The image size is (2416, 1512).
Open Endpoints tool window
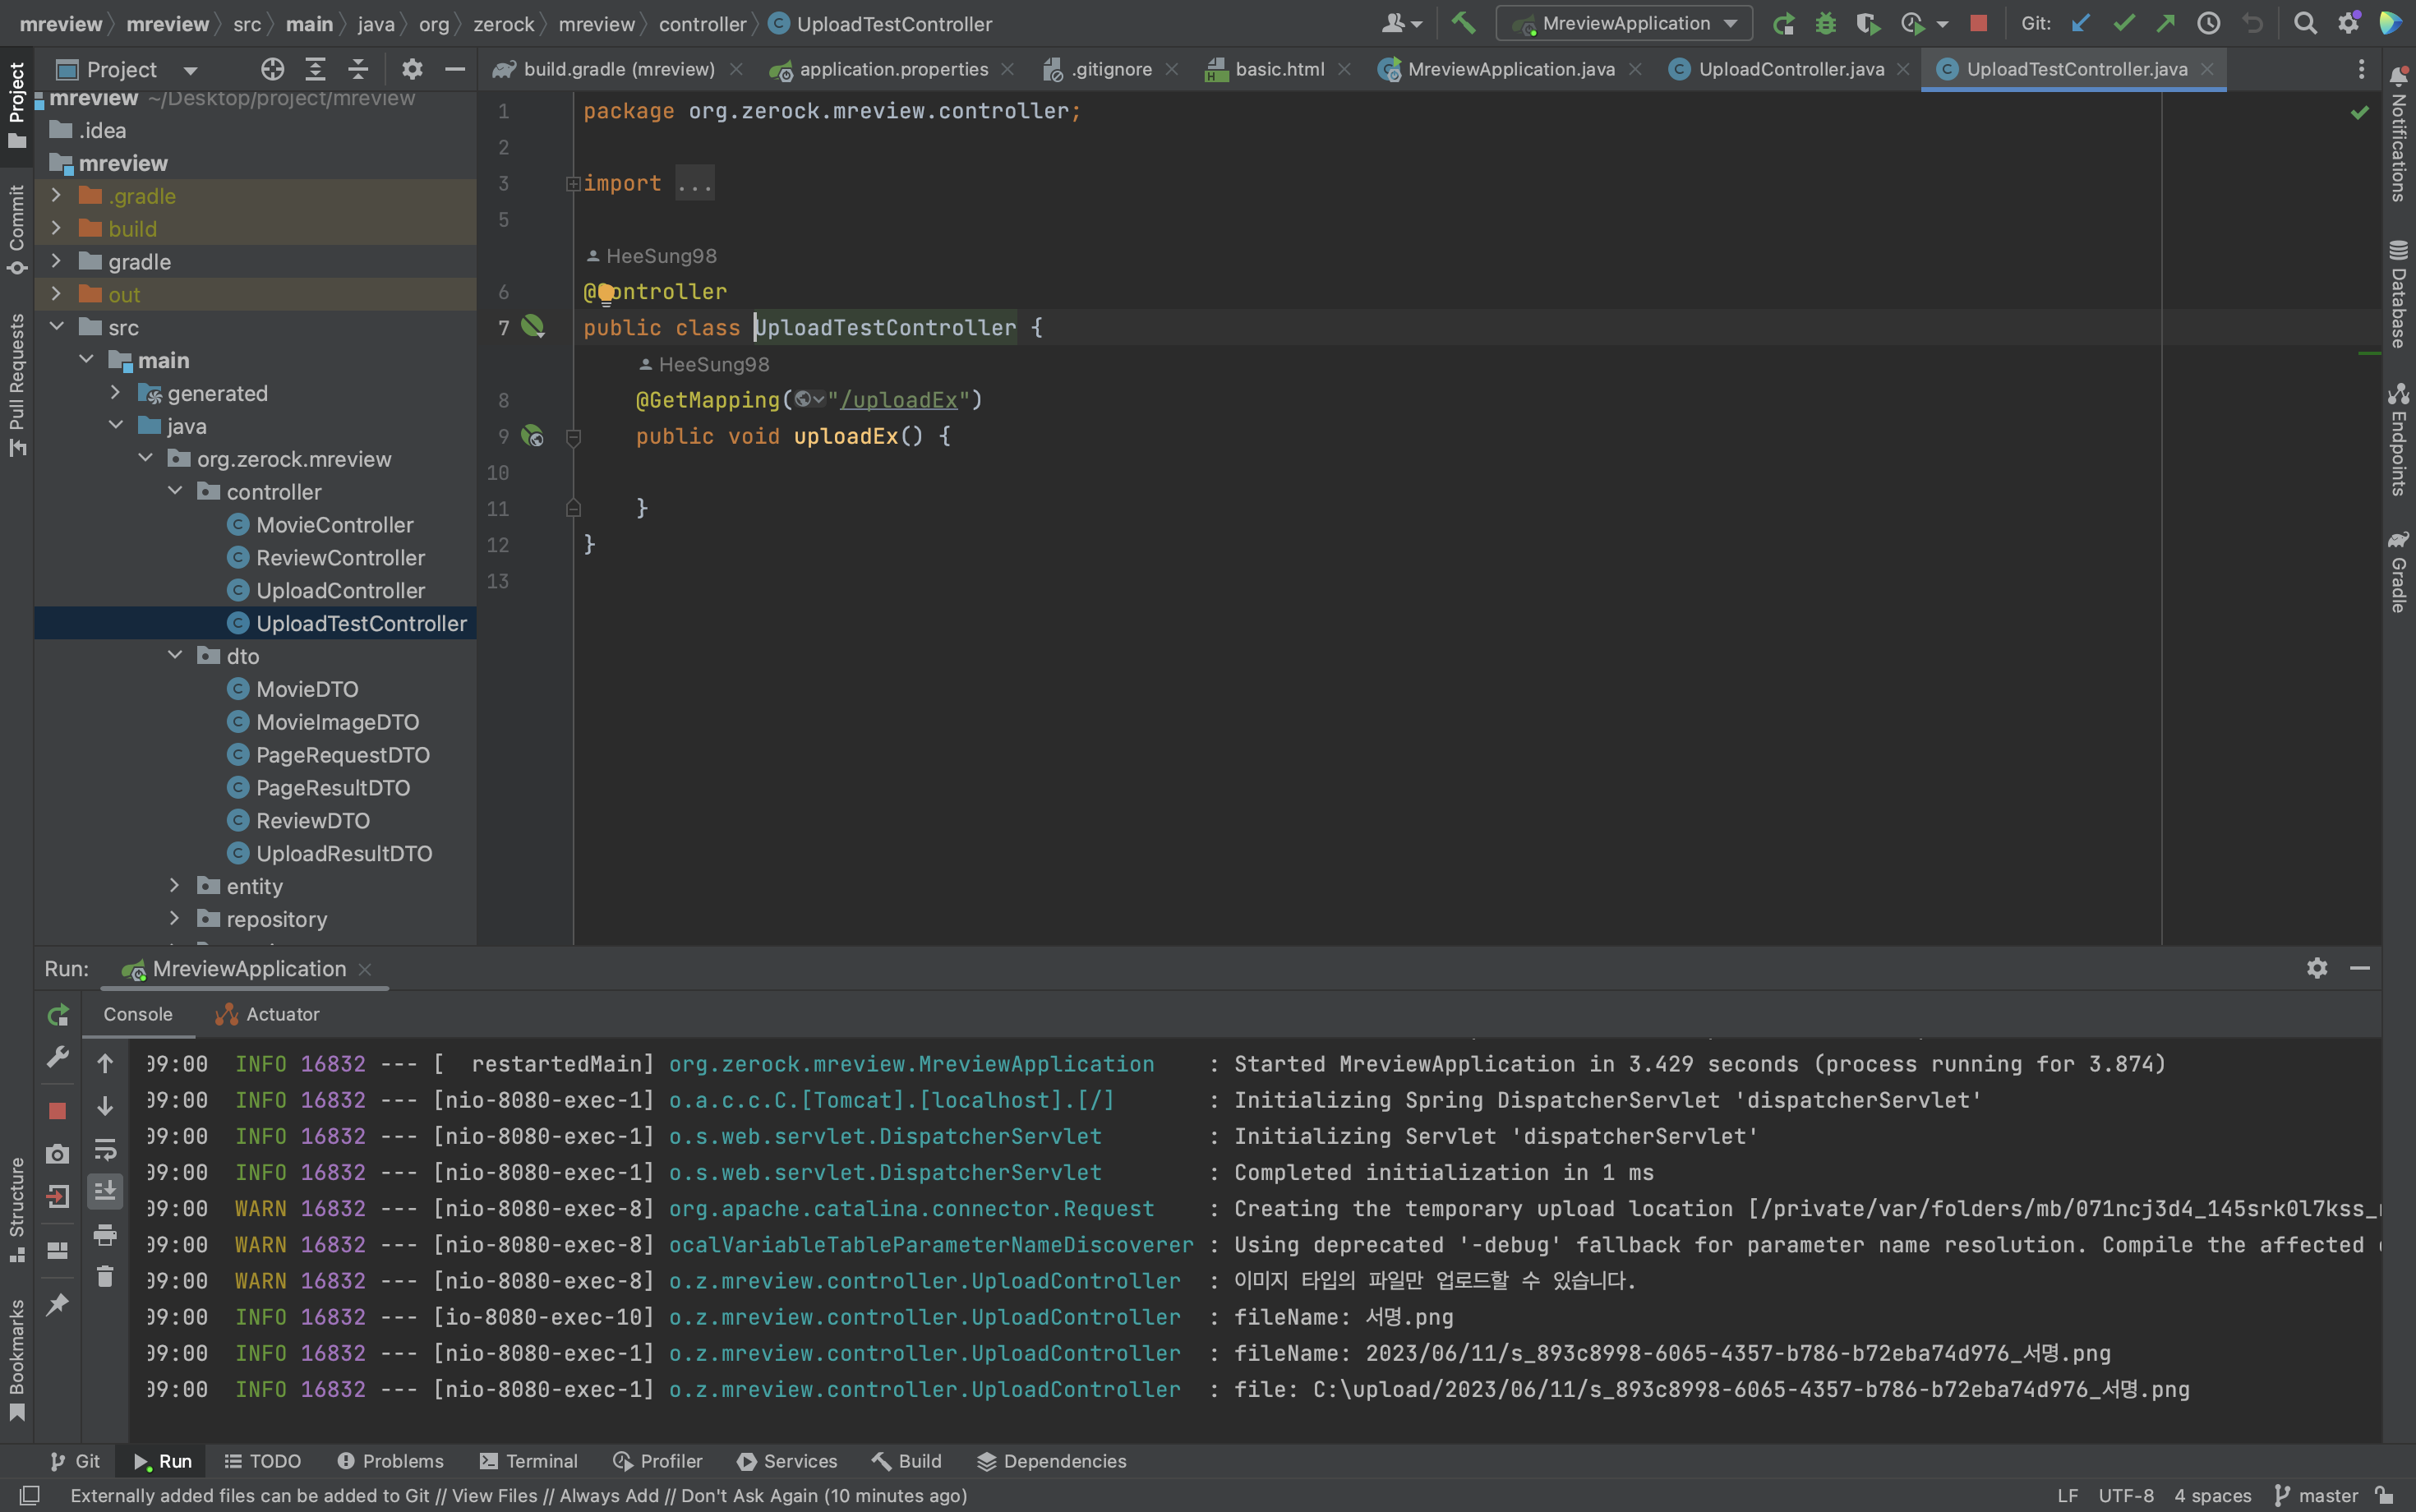2399,439
